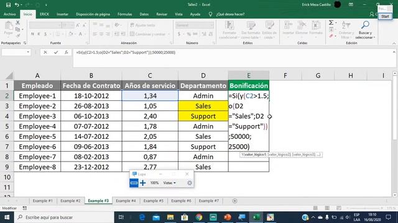The image size is (398, 223).
Task: Click the Cut scissors icon
Action: pos(17,23)
